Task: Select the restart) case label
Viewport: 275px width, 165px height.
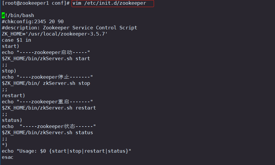Action: pos(13,95)
